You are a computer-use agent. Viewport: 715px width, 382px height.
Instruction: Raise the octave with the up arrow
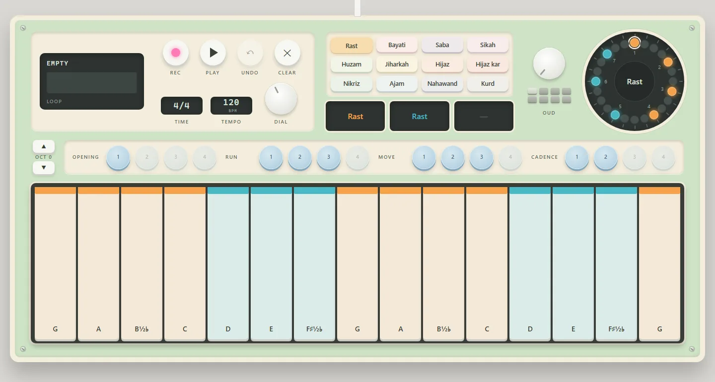44,146
